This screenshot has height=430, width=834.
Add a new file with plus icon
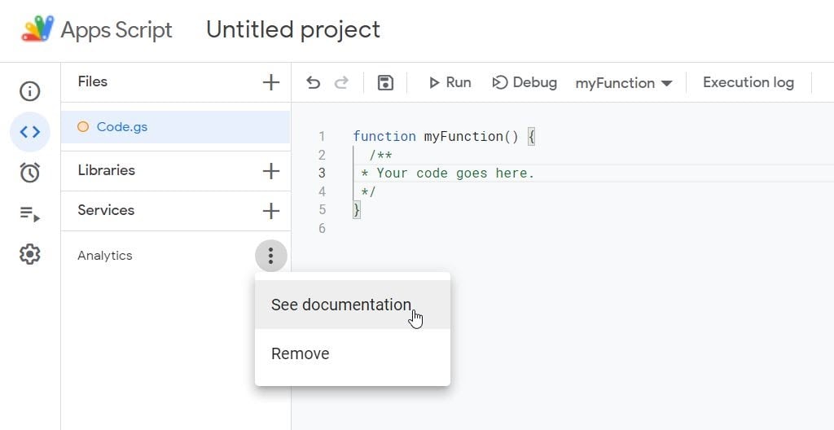pos(270,82)
